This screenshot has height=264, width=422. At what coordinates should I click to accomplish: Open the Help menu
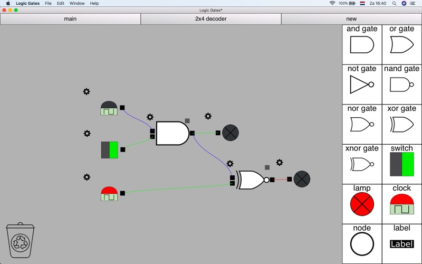click(x=94, y=3)
